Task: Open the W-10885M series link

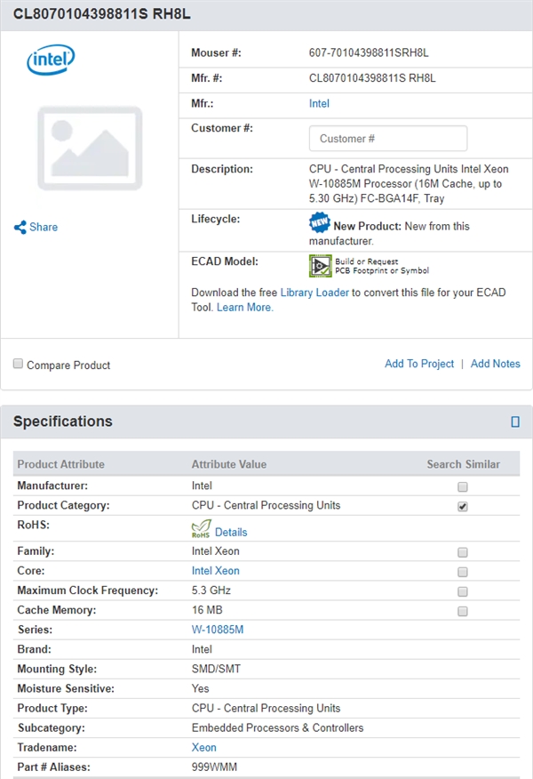Action: tap(218, 630)
